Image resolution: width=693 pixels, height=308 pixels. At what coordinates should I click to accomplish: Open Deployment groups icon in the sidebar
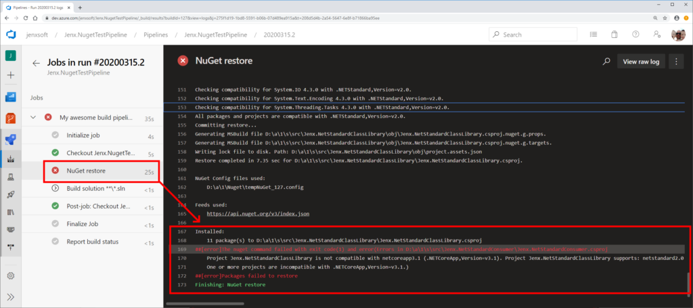11,246
